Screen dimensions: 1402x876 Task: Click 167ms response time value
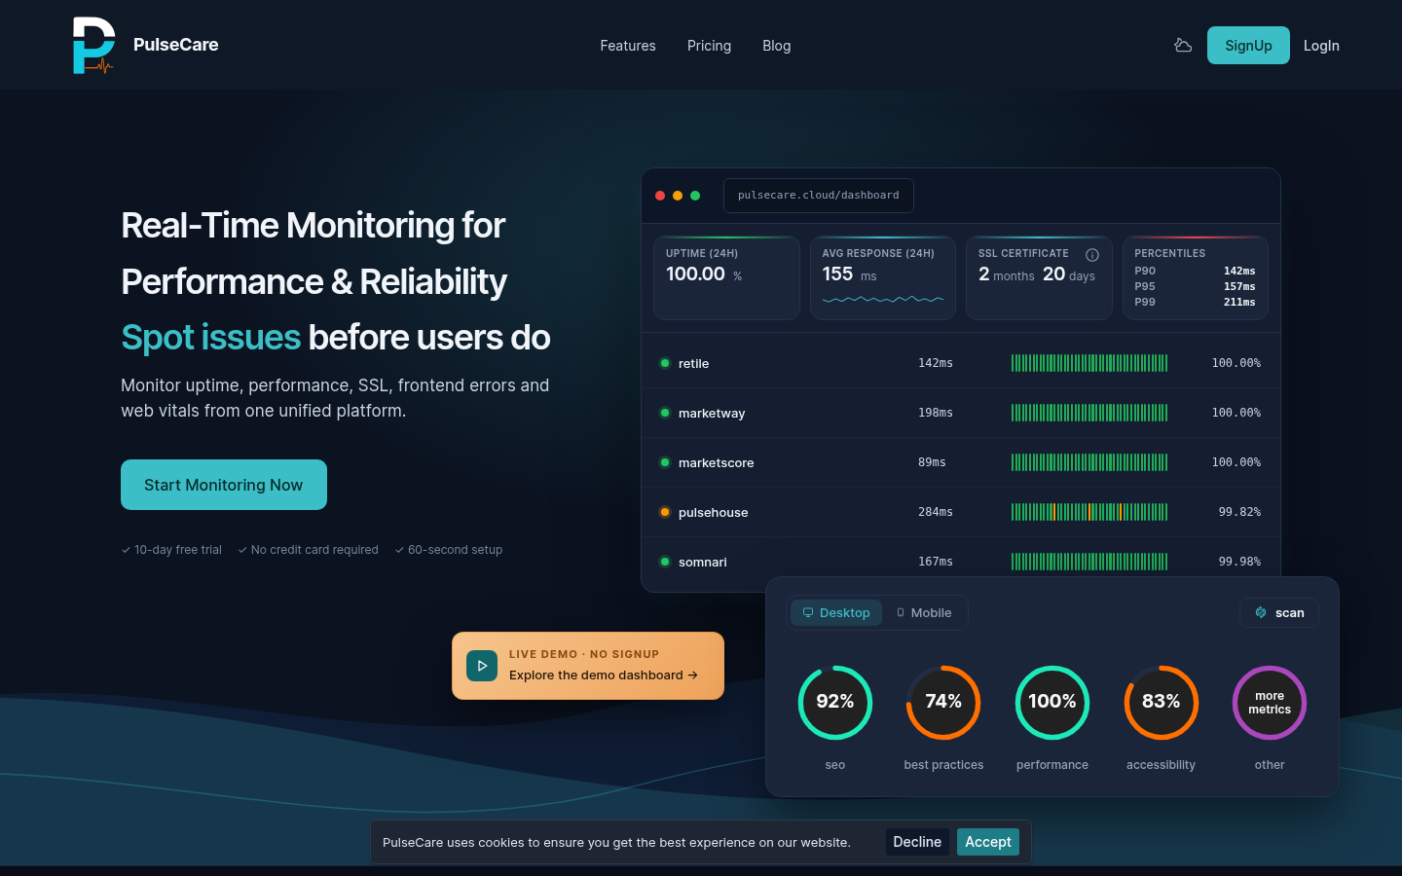click(936, 562)
